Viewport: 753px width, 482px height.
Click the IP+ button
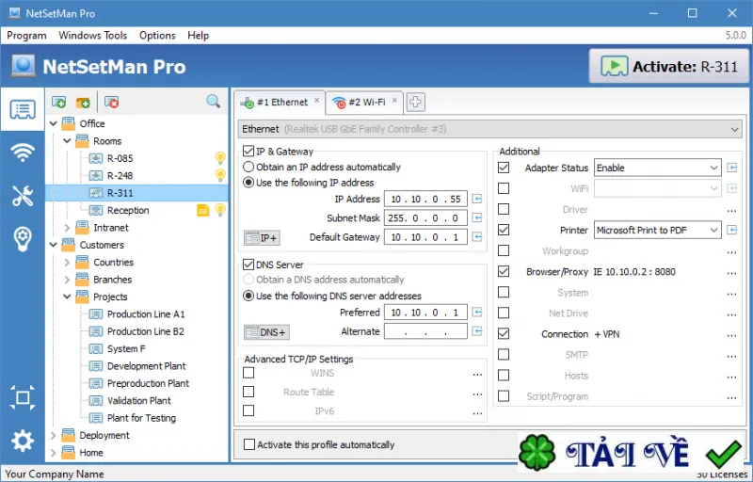262,238
